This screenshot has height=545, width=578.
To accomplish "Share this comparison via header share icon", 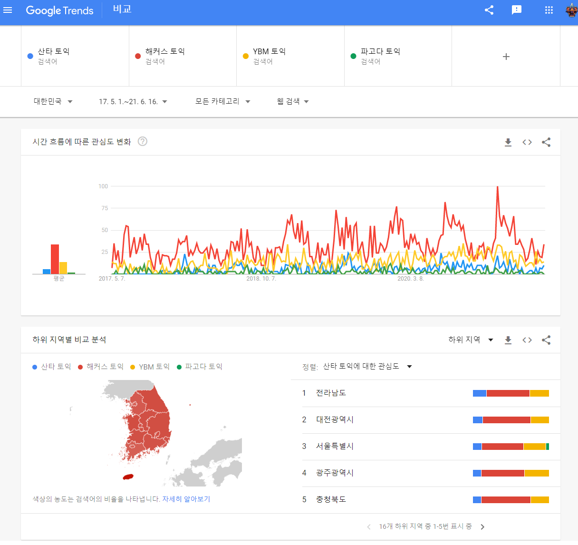I will tap(489, 10).
